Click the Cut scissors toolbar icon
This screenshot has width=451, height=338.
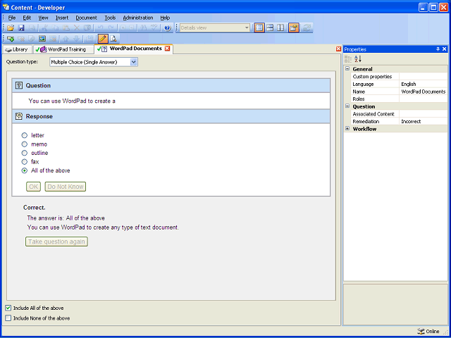coord(44,28)
